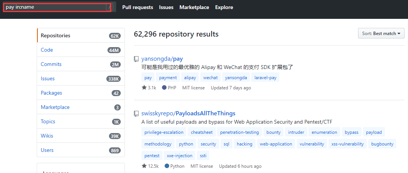The width and height of the screenshot is (408, 173).
Task: Click the 'cheatsheet' topic tag
Action: (x=202, y=132)
